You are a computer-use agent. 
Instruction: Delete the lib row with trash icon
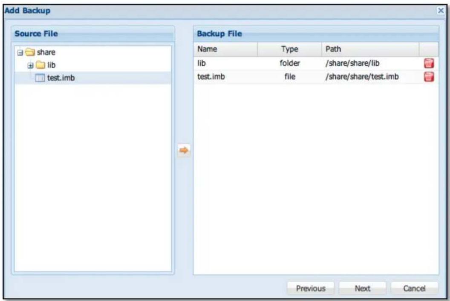(x=429, y=63)
